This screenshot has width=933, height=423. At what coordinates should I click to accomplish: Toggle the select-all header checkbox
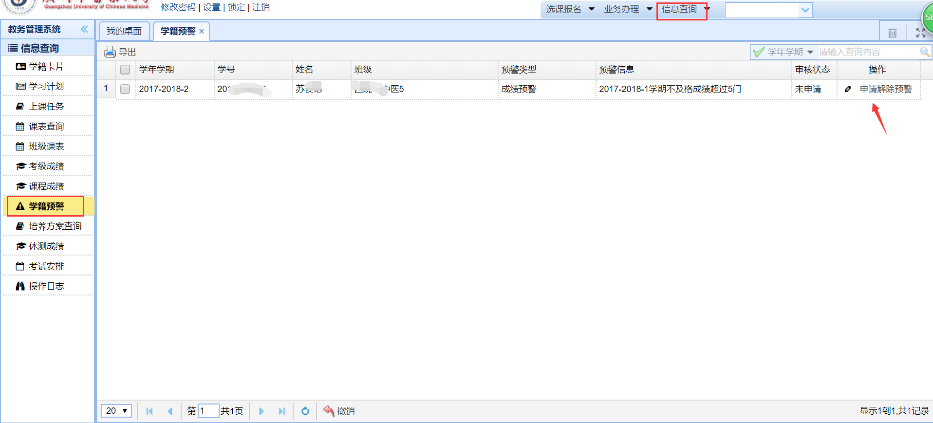click(x=125, y=70)
